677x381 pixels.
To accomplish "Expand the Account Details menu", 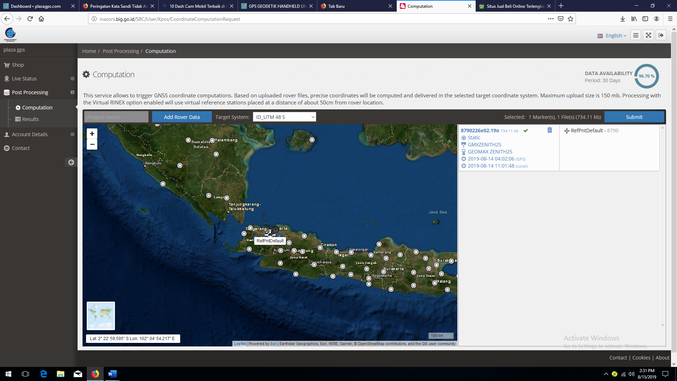I will [x=72, y=134].
